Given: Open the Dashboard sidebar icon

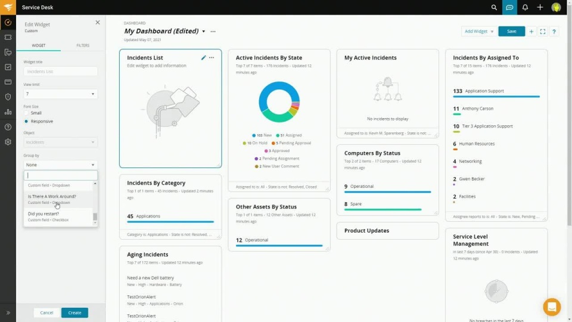Looking at the screenshot, I should coord(8,23).
